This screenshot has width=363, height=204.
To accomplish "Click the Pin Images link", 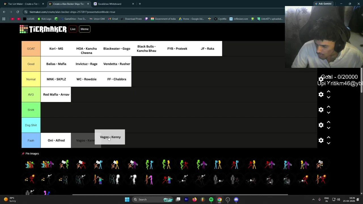I will (x=30, y=154).
